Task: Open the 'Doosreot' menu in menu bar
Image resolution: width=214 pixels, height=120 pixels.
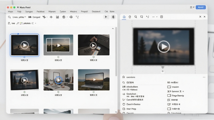Action: 96,11
